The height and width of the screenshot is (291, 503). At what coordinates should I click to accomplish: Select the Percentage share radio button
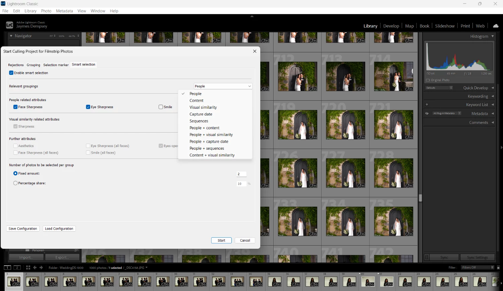tap(15, 183)
